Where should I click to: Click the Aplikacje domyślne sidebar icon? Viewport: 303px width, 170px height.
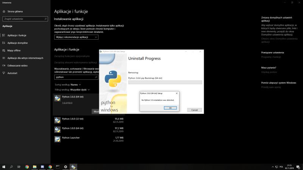(4, 43)
